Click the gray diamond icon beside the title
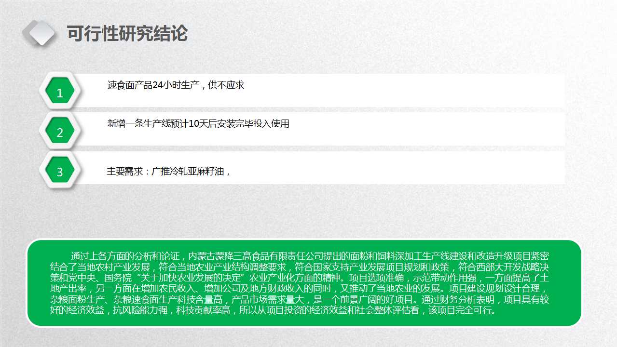Screen dimensions: 617x347 click(x=40, y=32)
